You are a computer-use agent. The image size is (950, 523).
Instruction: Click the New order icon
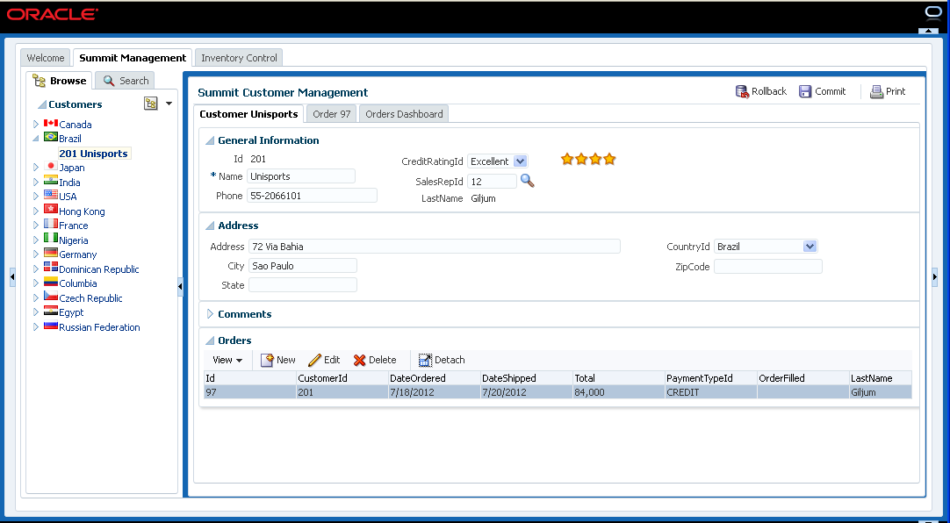click(267, 360)
